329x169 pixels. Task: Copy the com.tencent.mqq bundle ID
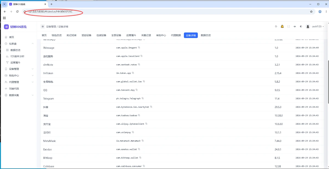pyautogui.click(x=137, y=90)
